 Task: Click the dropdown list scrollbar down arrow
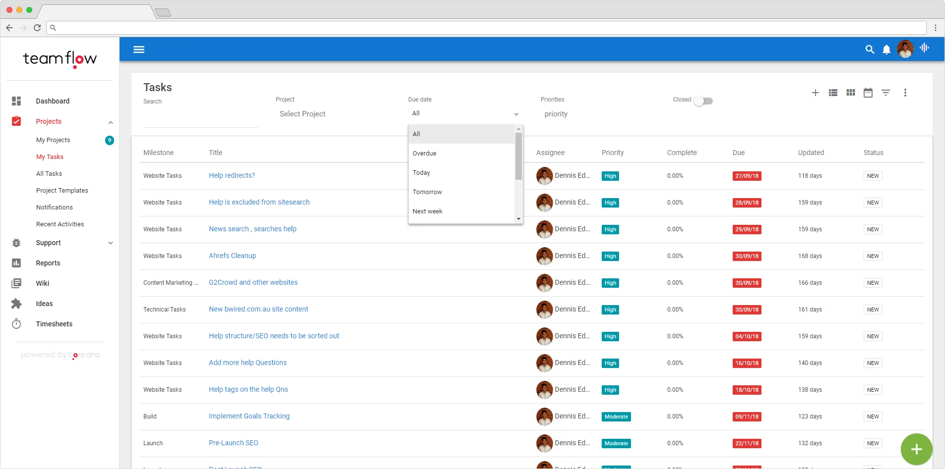click(x=518, y=219)
